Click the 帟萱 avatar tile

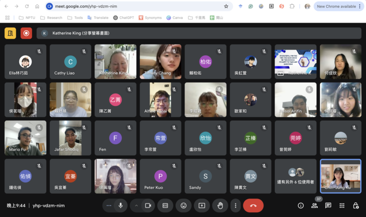click(161, 138)
